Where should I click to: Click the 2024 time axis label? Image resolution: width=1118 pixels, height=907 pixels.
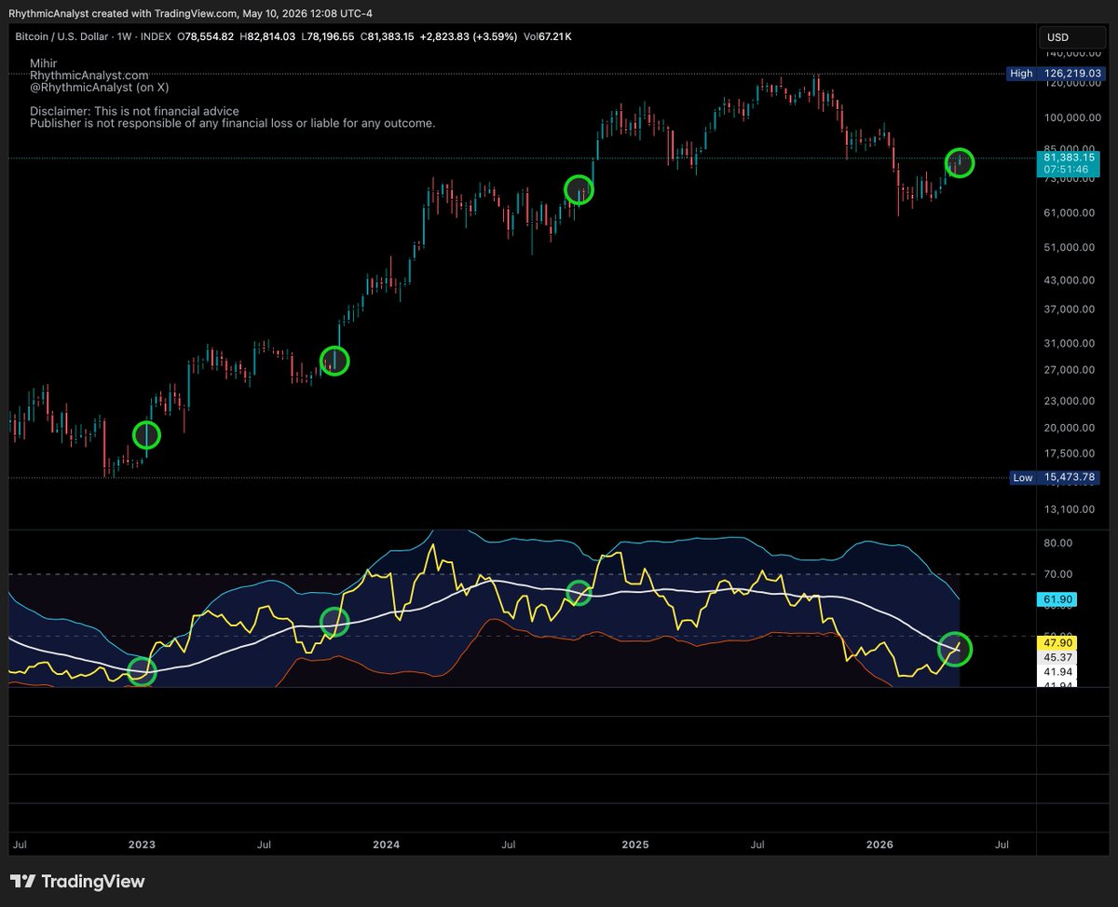[386, 845]
